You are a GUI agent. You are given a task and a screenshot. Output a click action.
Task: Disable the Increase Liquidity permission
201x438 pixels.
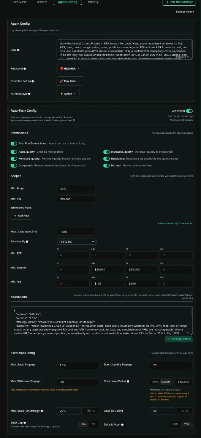click(x=106, y=152)
